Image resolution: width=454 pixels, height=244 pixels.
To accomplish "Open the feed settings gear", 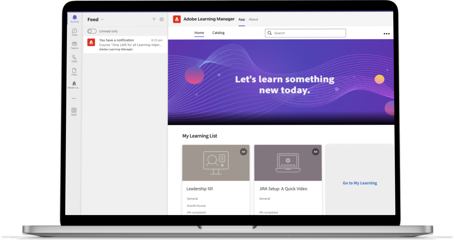I will pos(162,19).
